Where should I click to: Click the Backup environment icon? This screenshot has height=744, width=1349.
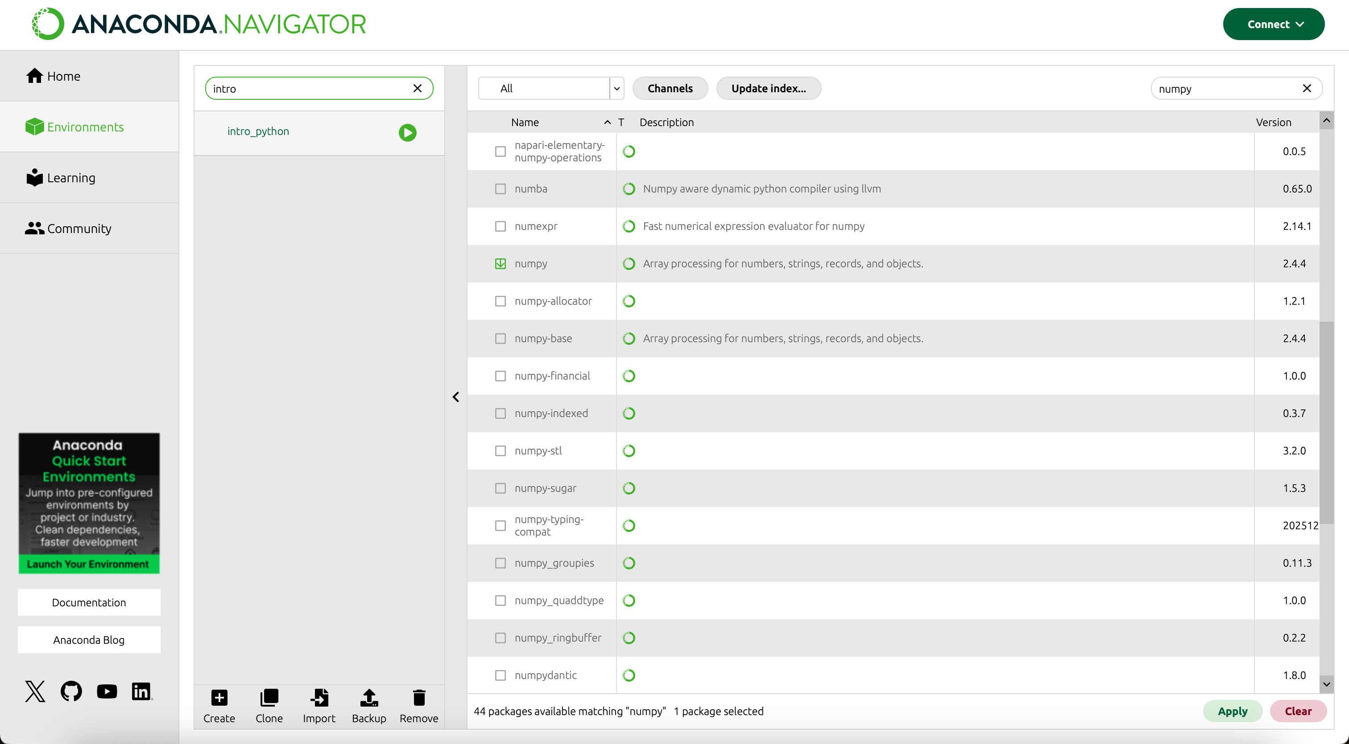(368, 698)
